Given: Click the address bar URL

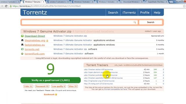Looking at the screenshot, I should [46, 6].
